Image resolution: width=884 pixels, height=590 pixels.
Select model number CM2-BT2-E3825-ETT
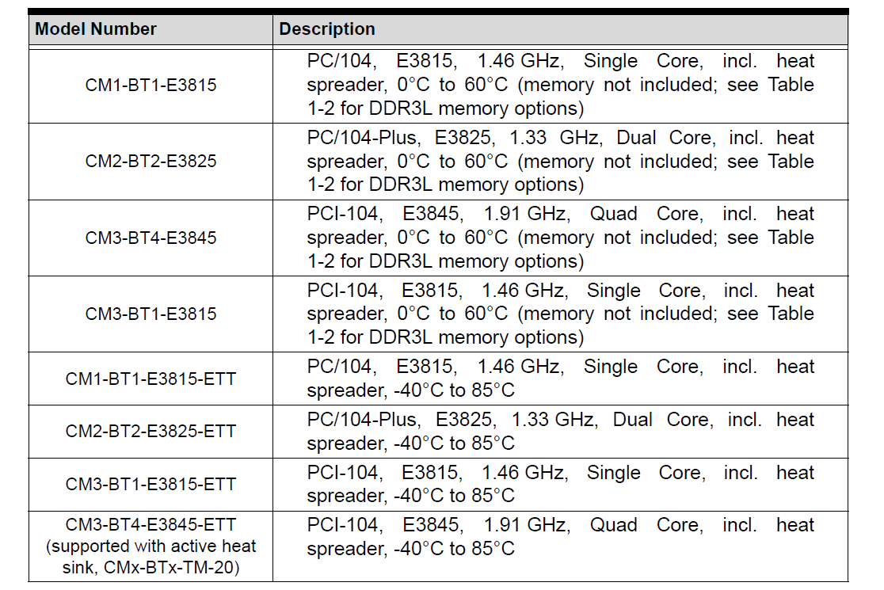[151, 432]
